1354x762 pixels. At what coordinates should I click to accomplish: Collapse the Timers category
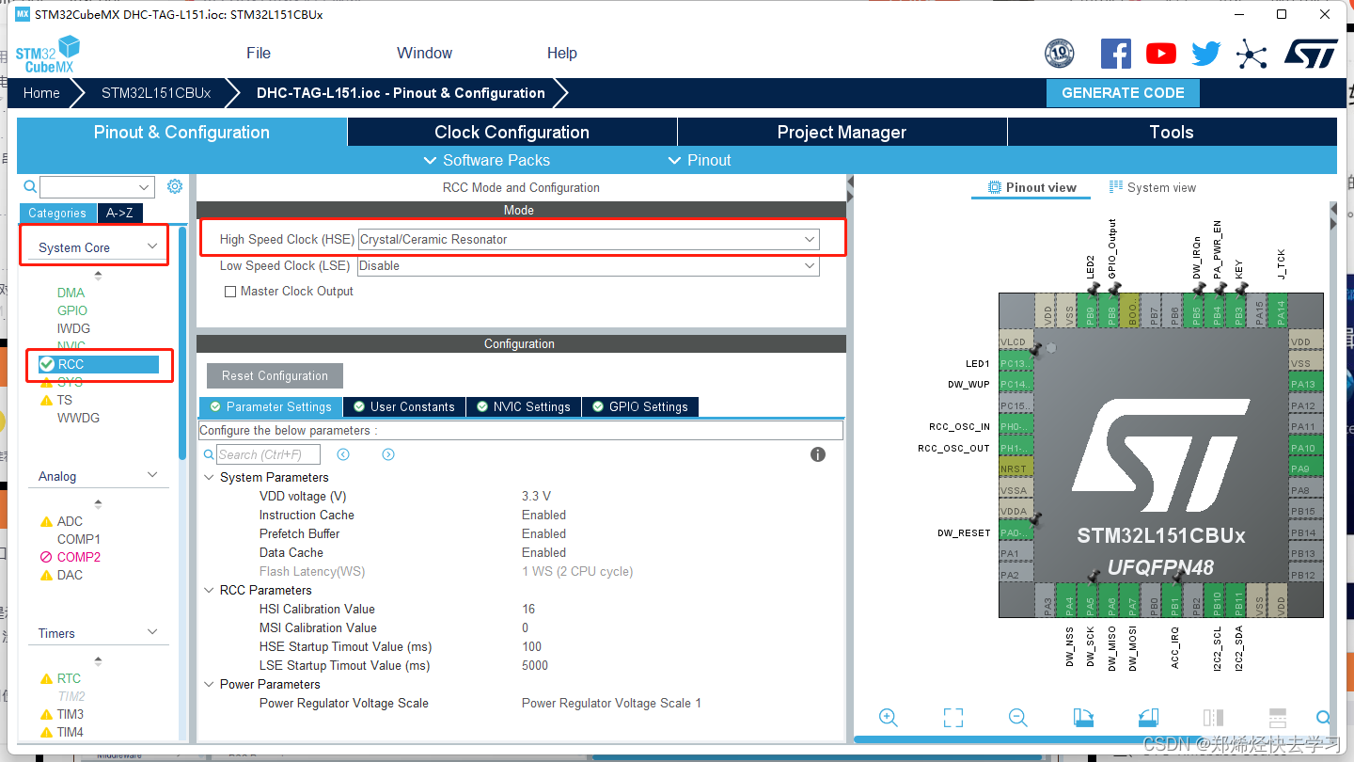pos(153,633)
